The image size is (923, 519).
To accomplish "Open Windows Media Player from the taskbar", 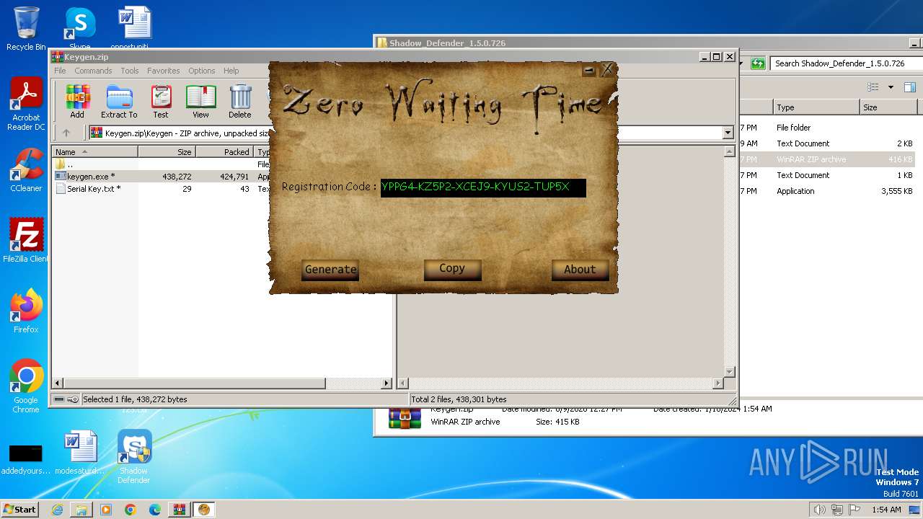I will point(106,510).
